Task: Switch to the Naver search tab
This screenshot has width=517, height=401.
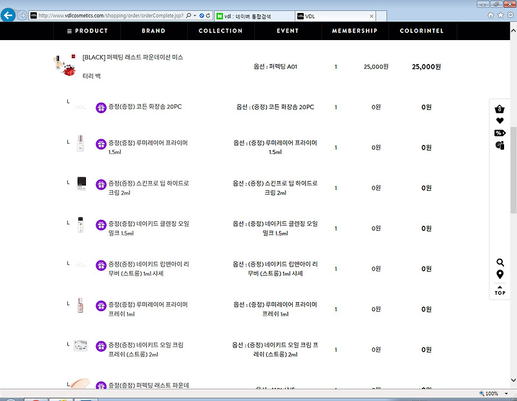Action: click(255, 16)
